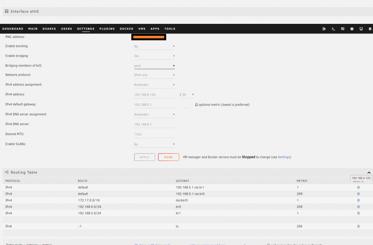Open the Main tab

click(33, 29)
